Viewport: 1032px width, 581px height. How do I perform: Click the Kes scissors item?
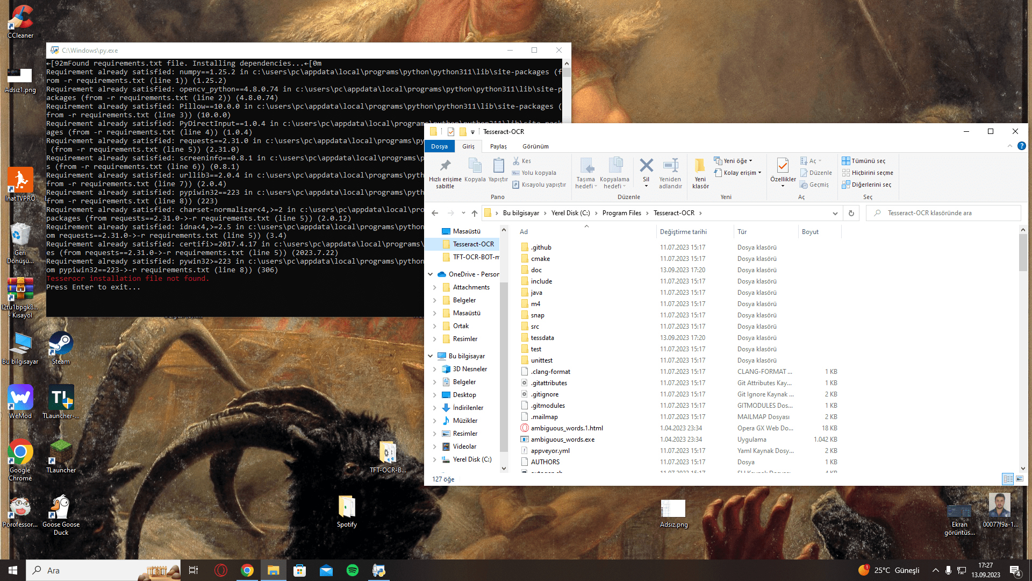coord(522,161)
